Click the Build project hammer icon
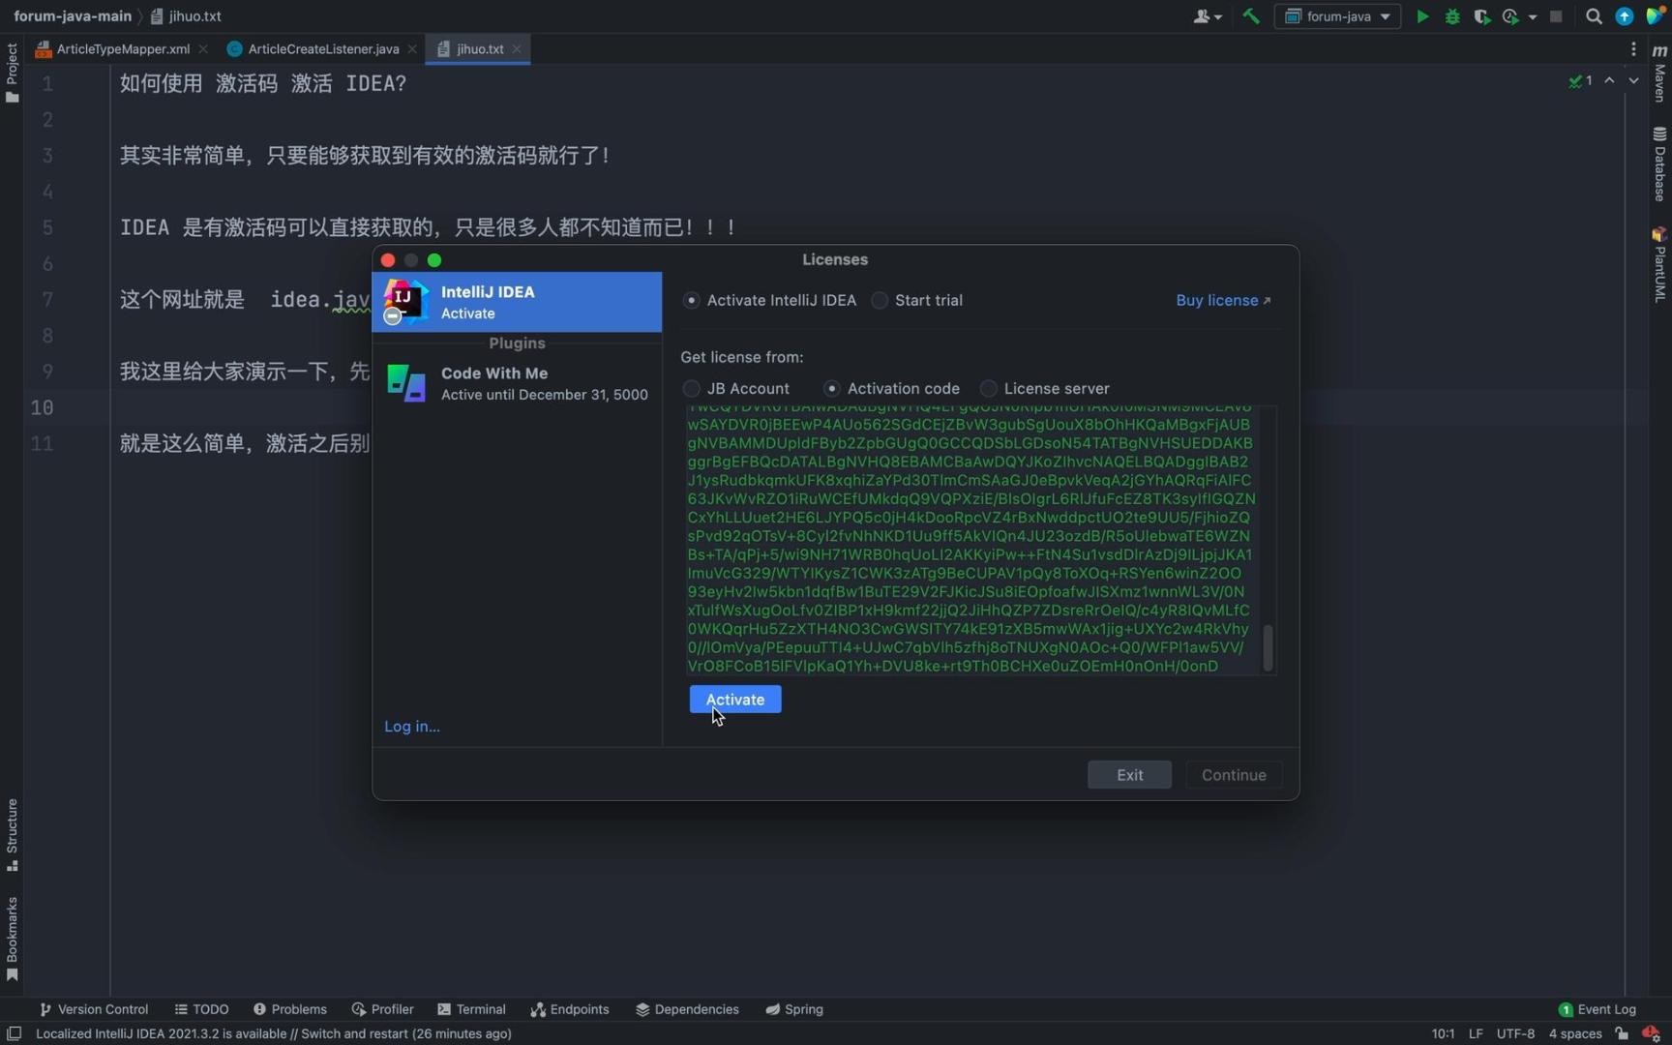This screenshot has width=1672, height=1045. coord(1251,16)
